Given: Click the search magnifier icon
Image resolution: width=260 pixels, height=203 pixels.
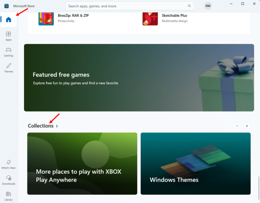Looking at the screenshot, I should tap(189, 6).
